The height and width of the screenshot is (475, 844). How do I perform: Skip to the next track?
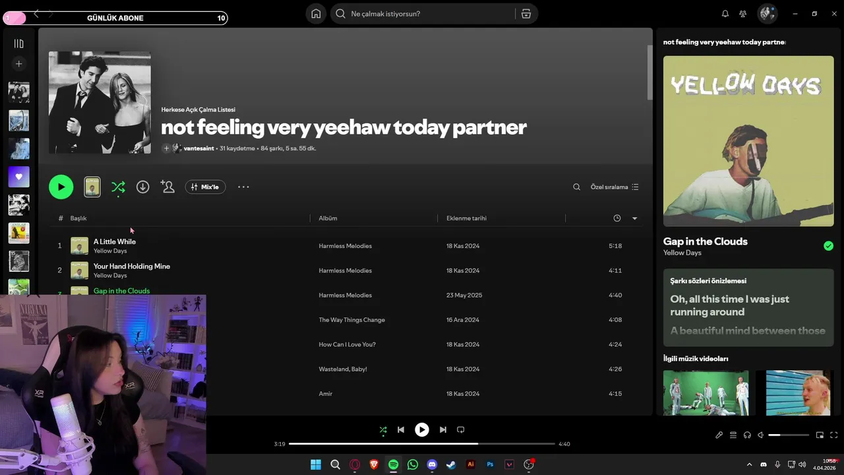(x=442, y=429)
